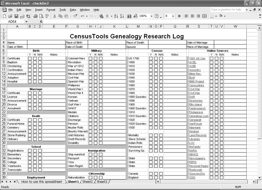The width and height of the screenshot is (262, 190).
Task: Open the Ancestry link
Action: click(x=195, y=70)
